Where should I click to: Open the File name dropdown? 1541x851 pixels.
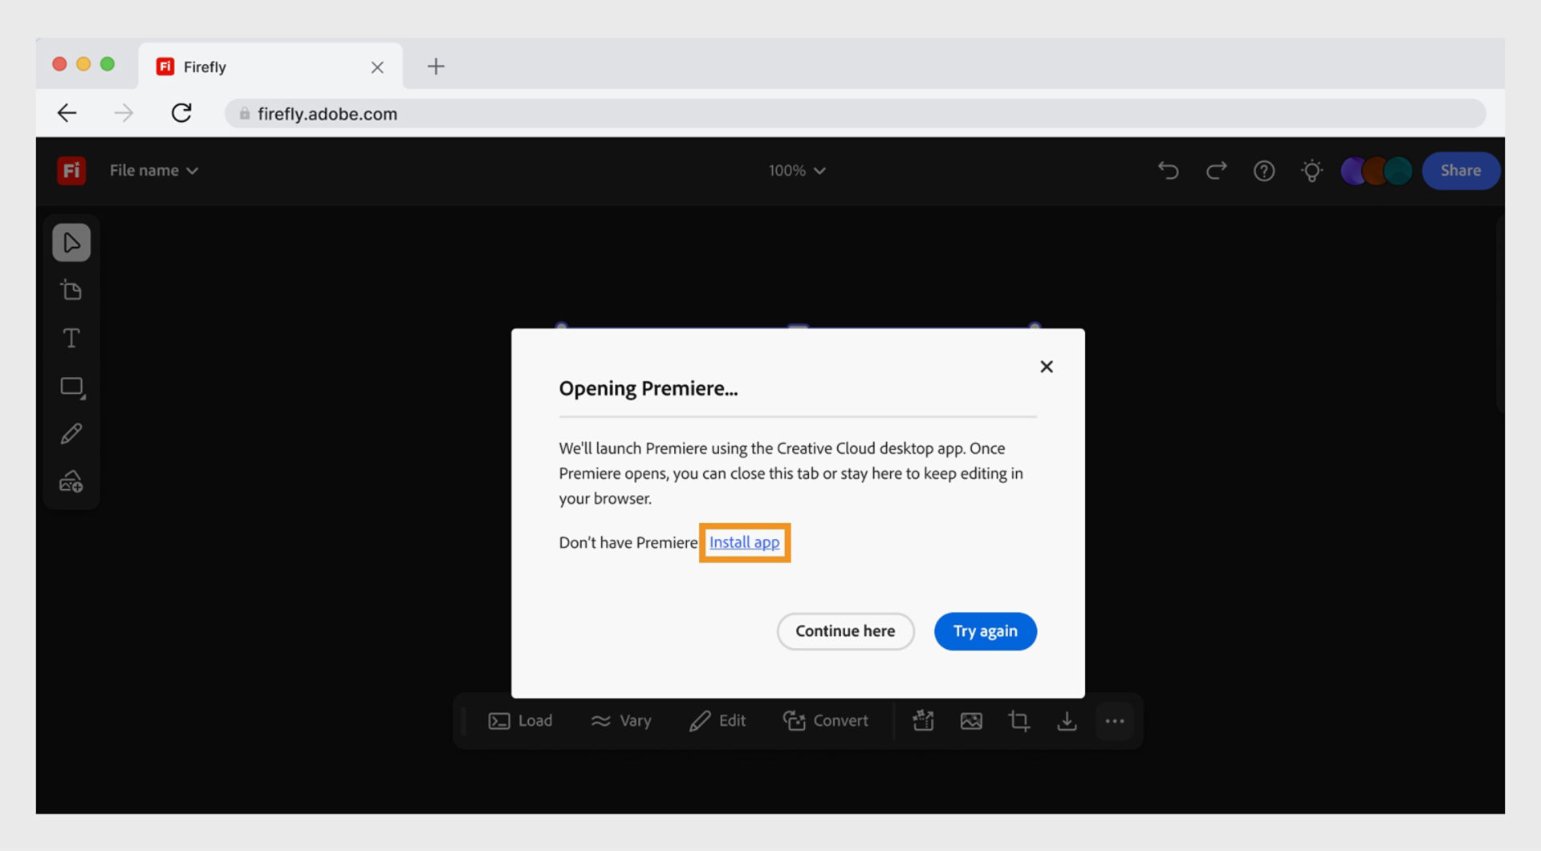pyautogui.click(x=153, y=170)
